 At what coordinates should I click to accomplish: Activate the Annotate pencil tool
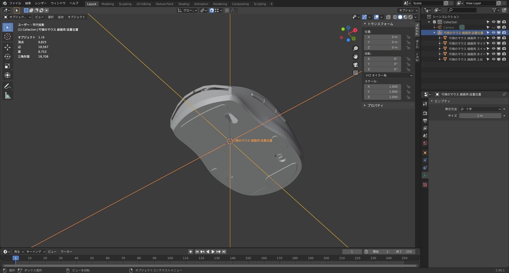pyautogui.click(x=7, y=86)
